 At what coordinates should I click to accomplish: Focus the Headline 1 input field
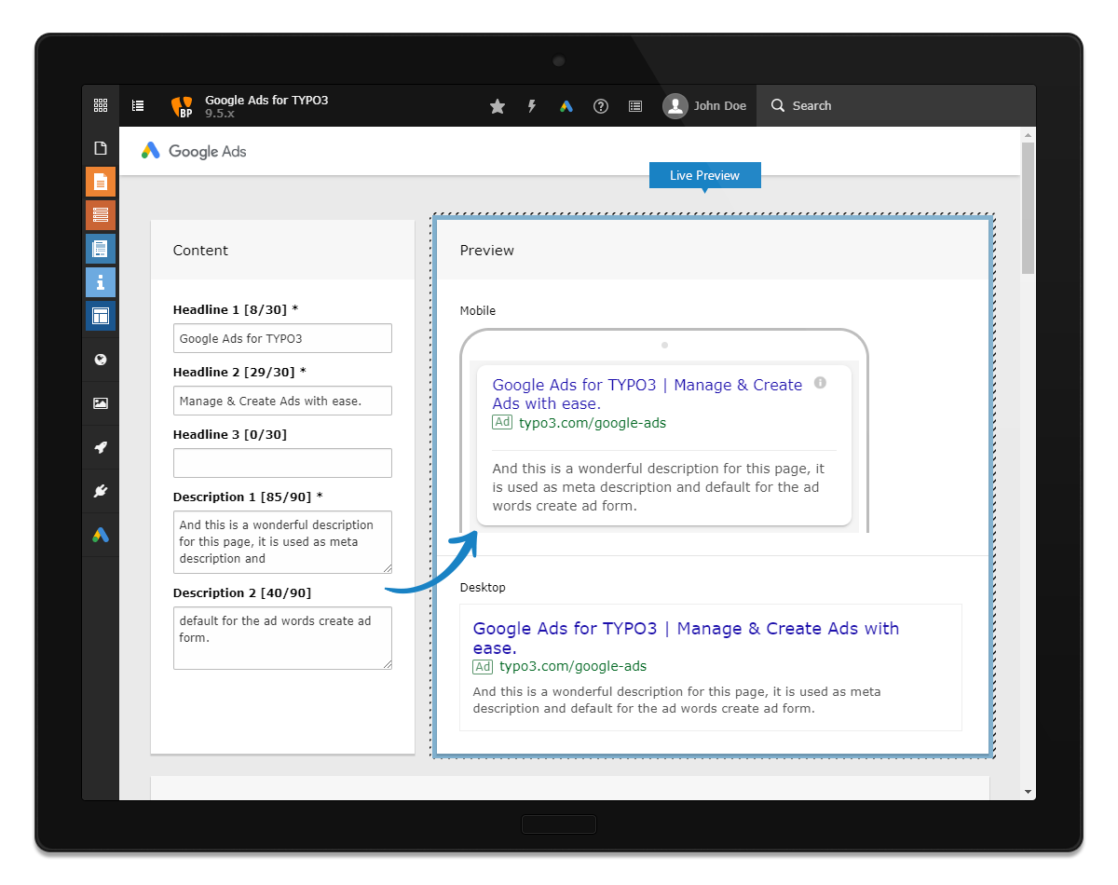(282, 338)
